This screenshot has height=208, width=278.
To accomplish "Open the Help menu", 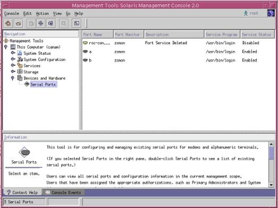I will pyautogui.click(x=79, y=13).
